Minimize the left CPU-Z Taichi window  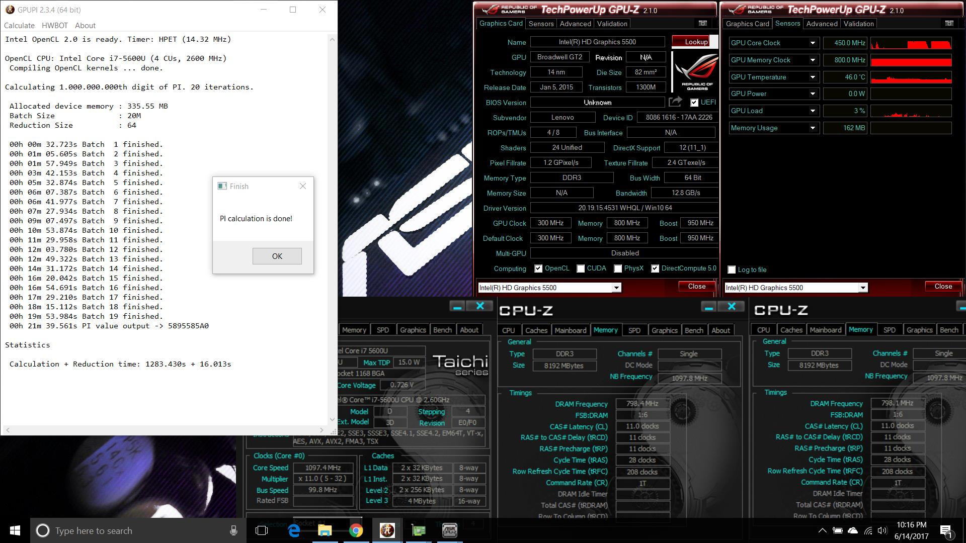point(457,307)
